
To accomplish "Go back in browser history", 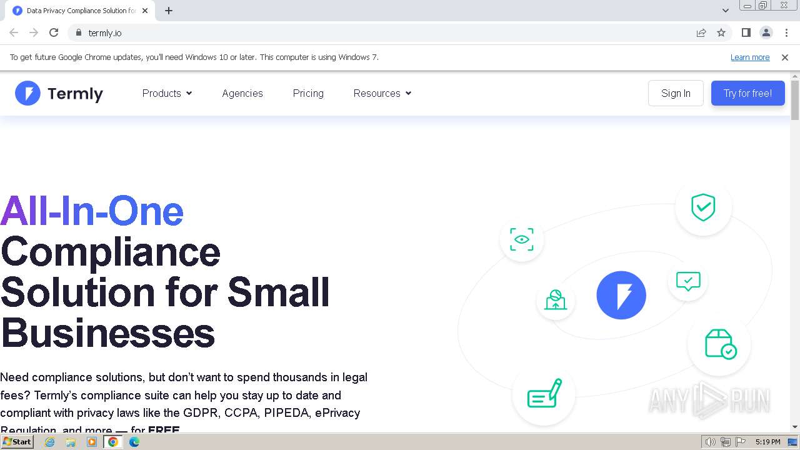I will 14,32.
